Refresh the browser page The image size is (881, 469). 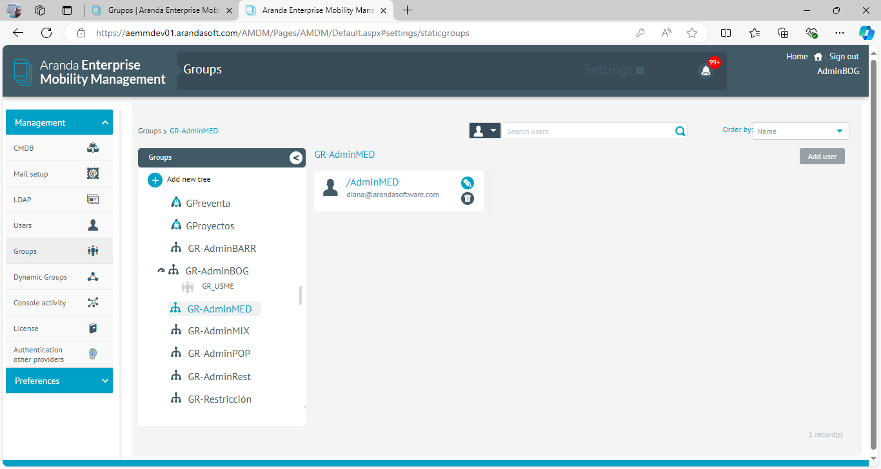point(46,33)
